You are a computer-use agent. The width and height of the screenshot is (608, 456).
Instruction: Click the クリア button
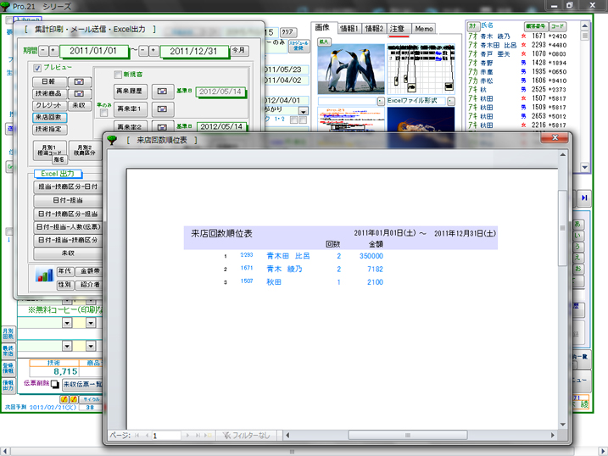(288, 32)
